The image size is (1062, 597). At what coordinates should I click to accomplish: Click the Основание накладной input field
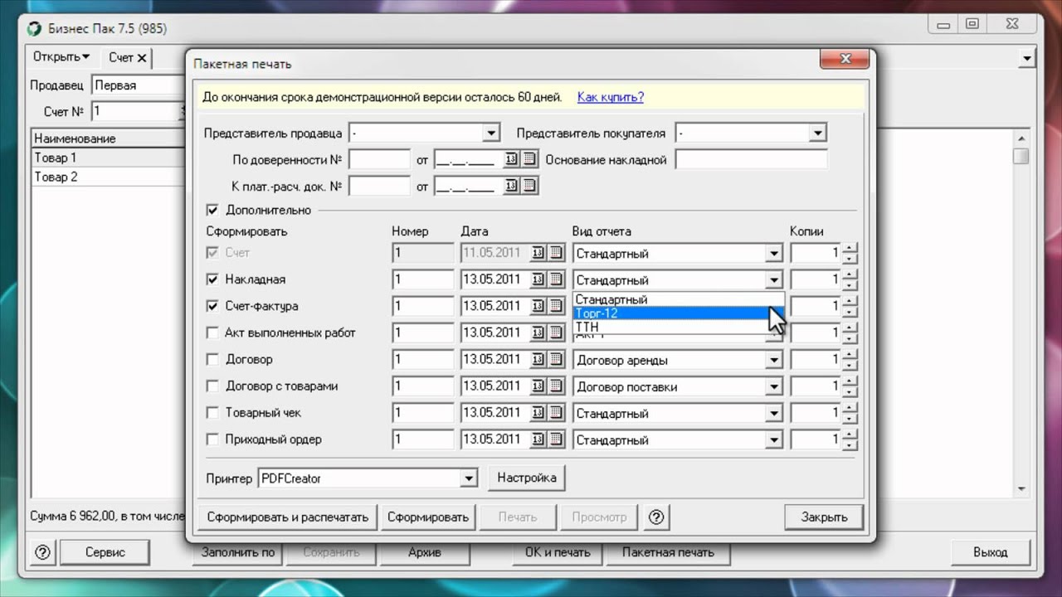tap(752, 159)
